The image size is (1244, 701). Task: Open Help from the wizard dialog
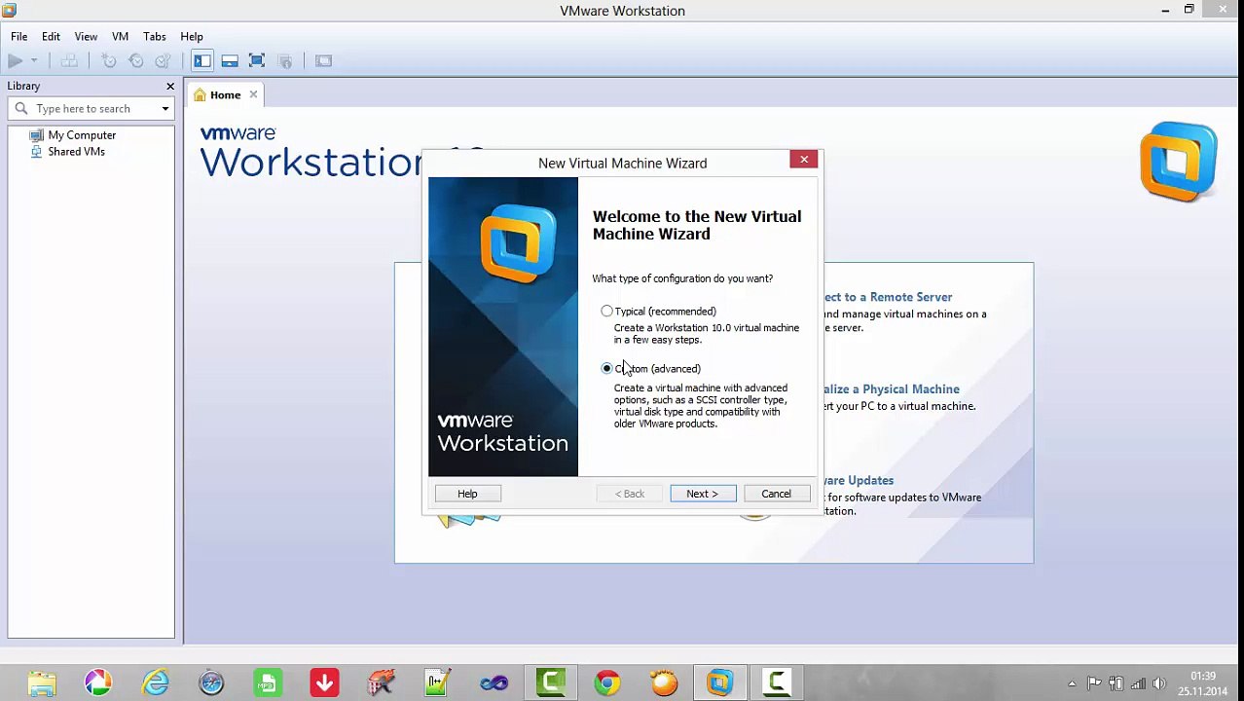(x=467, y=494)
